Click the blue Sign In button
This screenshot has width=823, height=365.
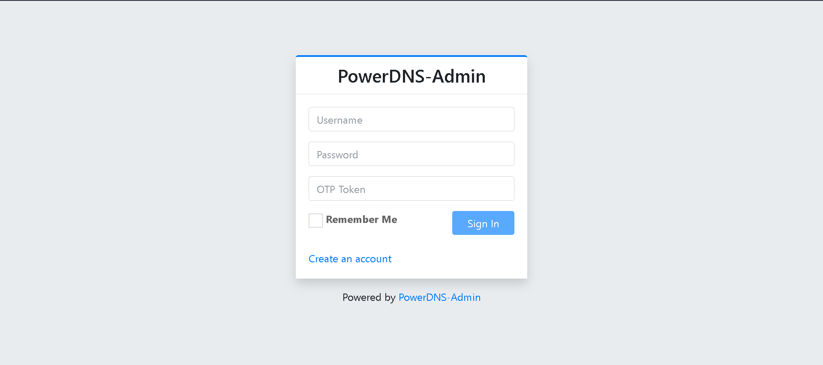483,223
